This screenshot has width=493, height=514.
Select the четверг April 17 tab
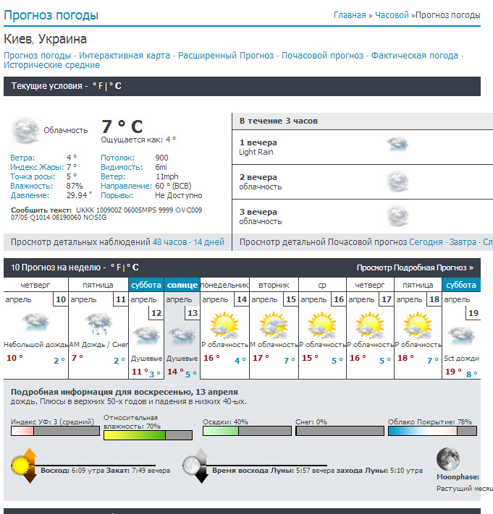370,285
